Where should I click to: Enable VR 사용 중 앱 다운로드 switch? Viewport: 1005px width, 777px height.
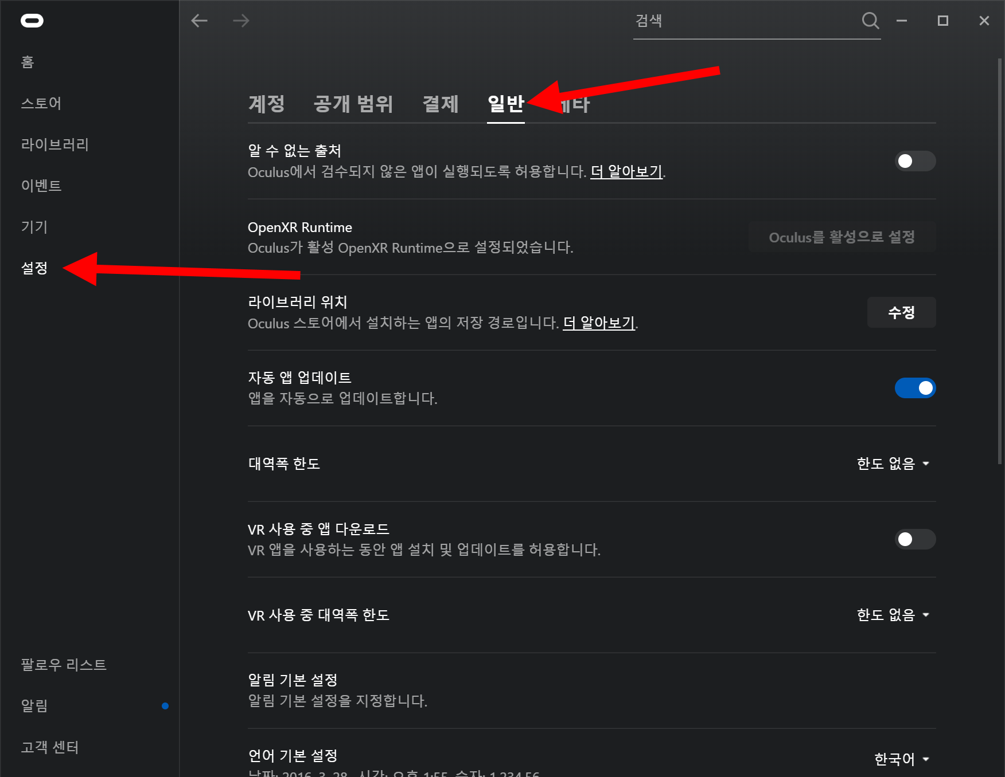coord(916,539)
